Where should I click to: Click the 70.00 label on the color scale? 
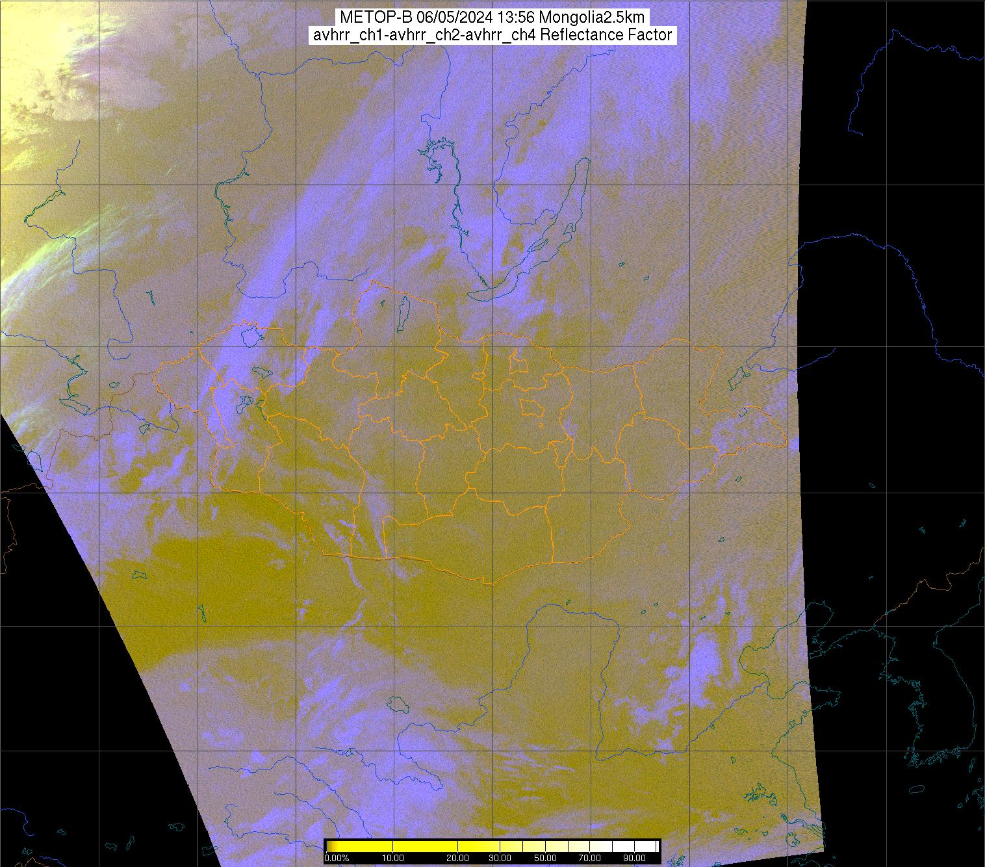tap(589, 858)
